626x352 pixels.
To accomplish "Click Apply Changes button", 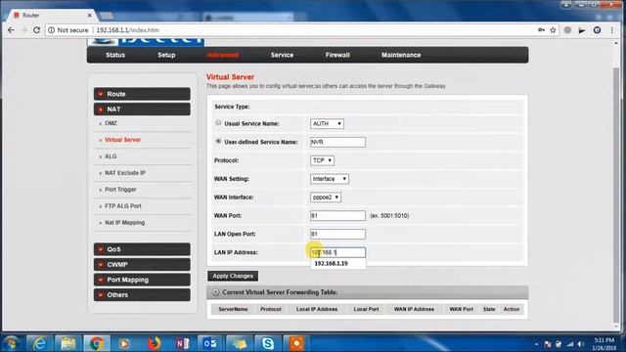I will pos(233,276).
